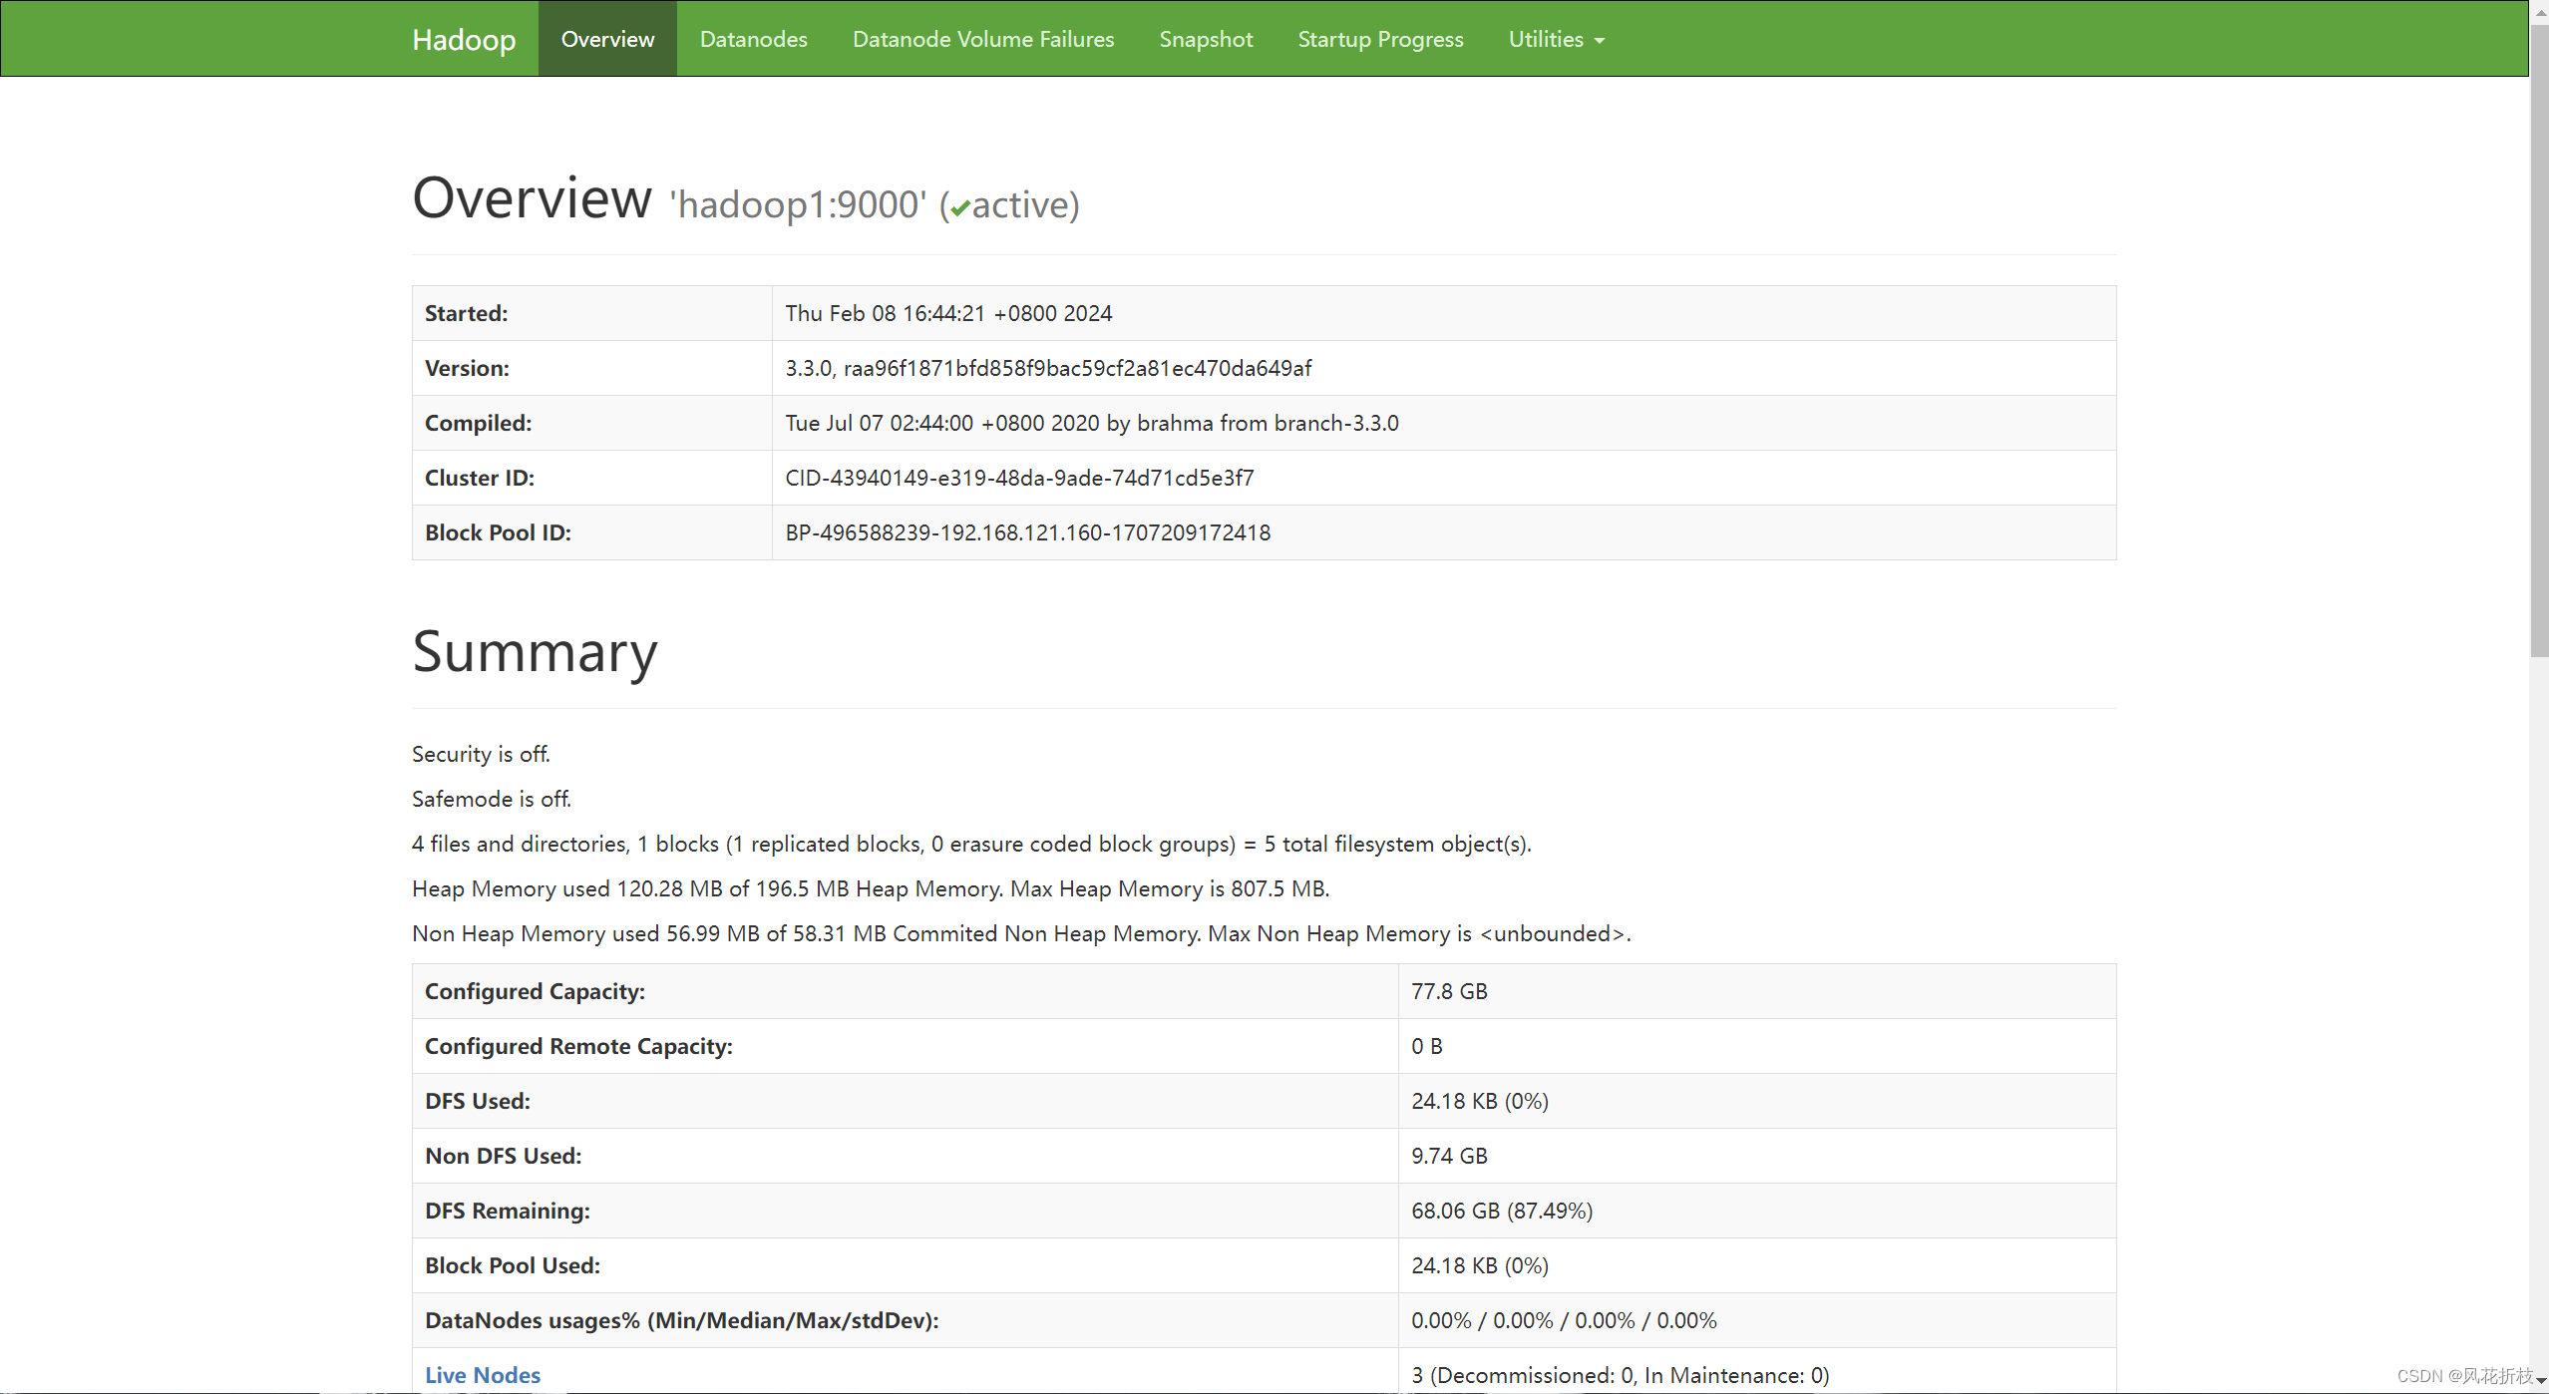Click the Hadoop brand logo link
The height and width of the screenshot is (1394, 2549).
pyautogui.click(x=464, y=39)
